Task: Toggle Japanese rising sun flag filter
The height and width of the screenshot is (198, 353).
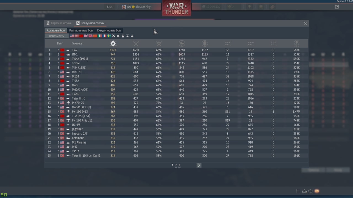Action: point(90,36)
